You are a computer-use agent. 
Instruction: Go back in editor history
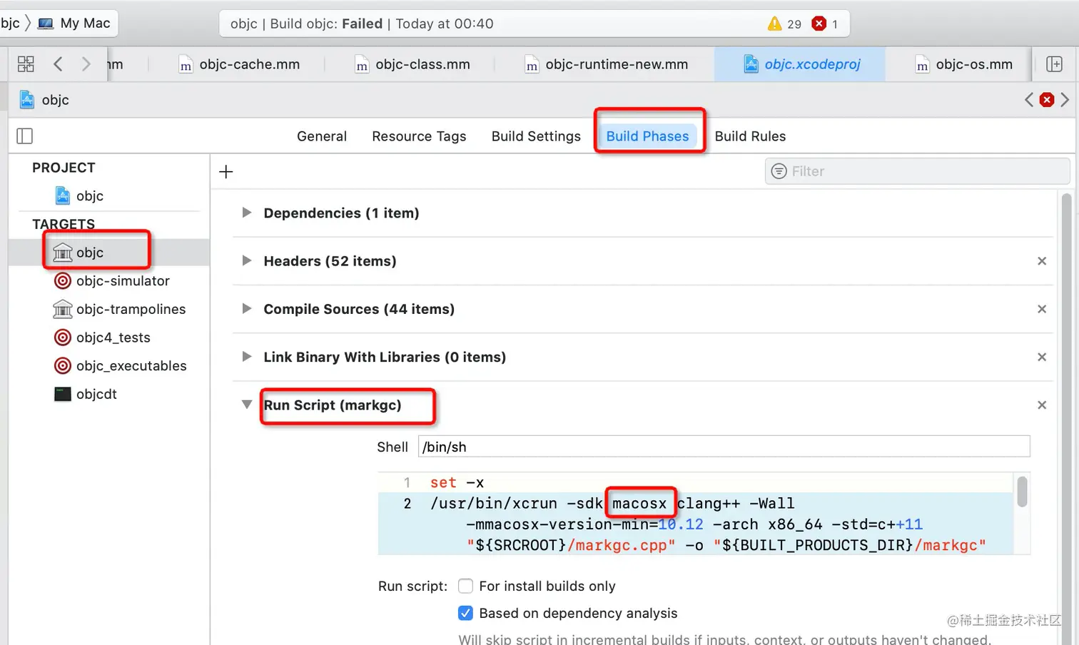58,64
